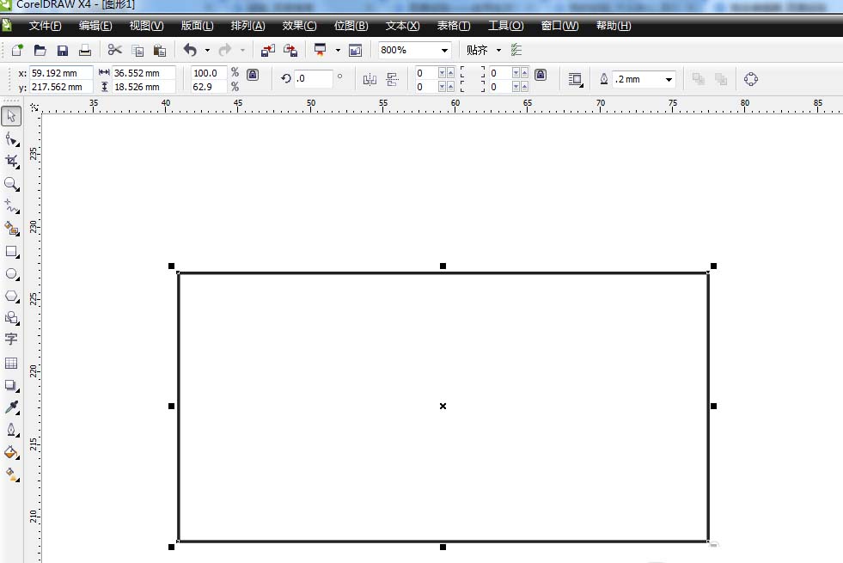This screenshot has height=563, width=843.
Task: Select the Outline pen tool
Action: click(11, 430)
